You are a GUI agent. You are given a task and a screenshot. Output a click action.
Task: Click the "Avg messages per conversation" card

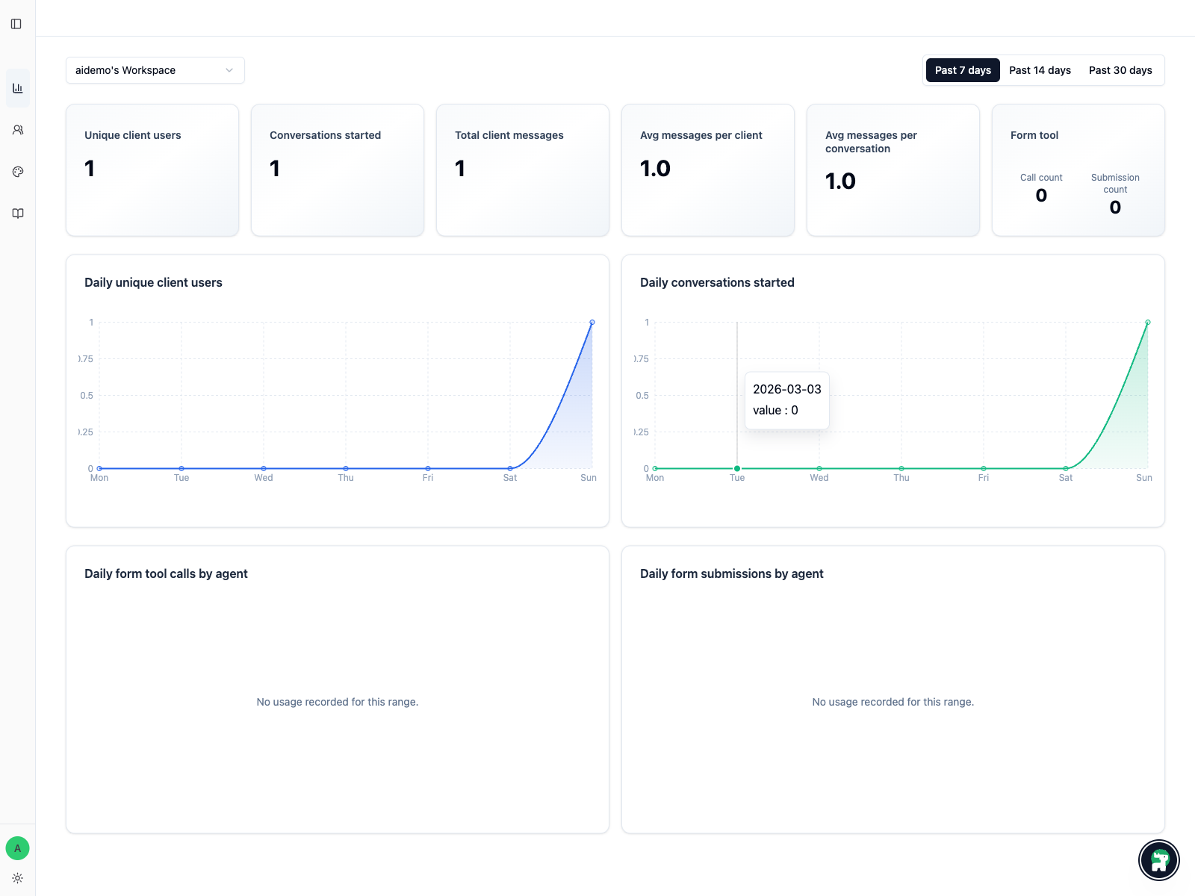point(893,169)
